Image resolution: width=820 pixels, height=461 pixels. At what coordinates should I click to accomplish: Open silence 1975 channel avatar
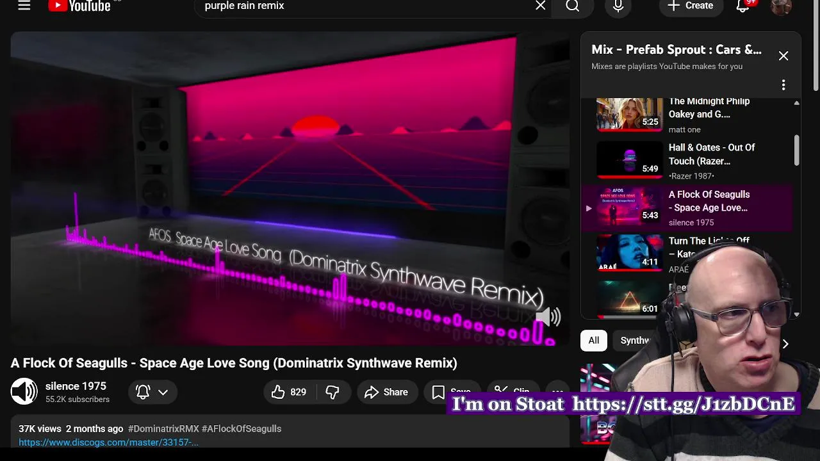click(x=24, y=392)
